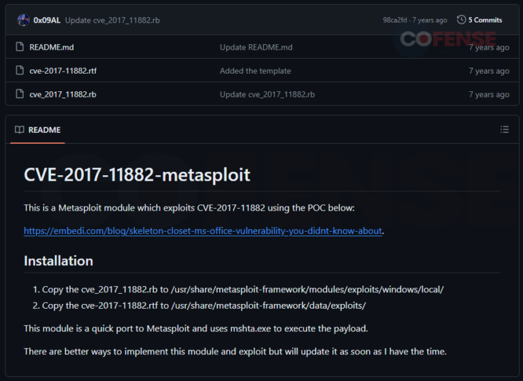
Task: Open the latest commit message 'Update cve_2017_11882.rb'
Action: coord(112,20)
